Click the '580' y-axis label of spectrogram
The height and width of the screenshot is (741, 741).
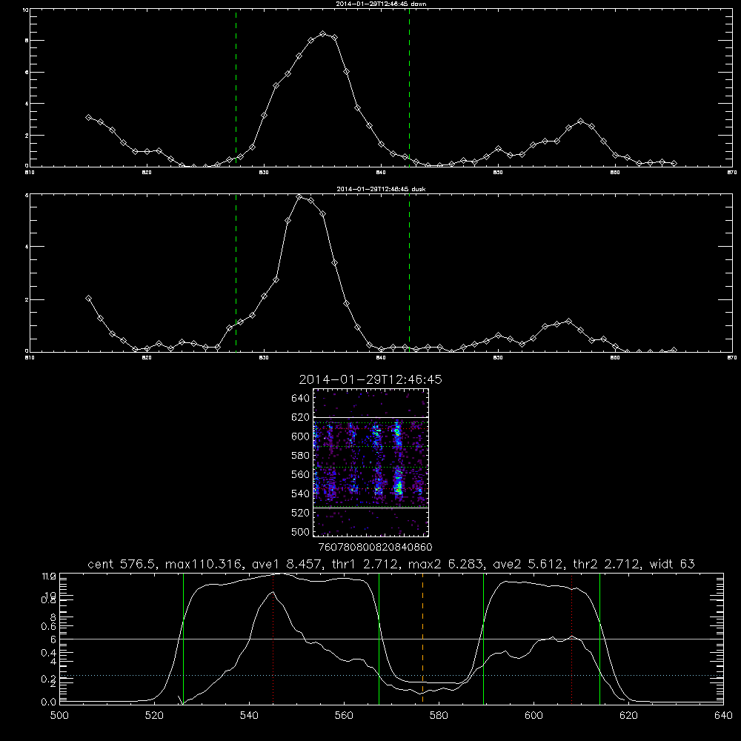pyautogui.click(x=301, y=455)
